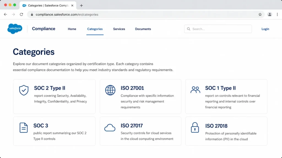
Task: Click the magnifier icon in search box
Action: click(188, 29)
